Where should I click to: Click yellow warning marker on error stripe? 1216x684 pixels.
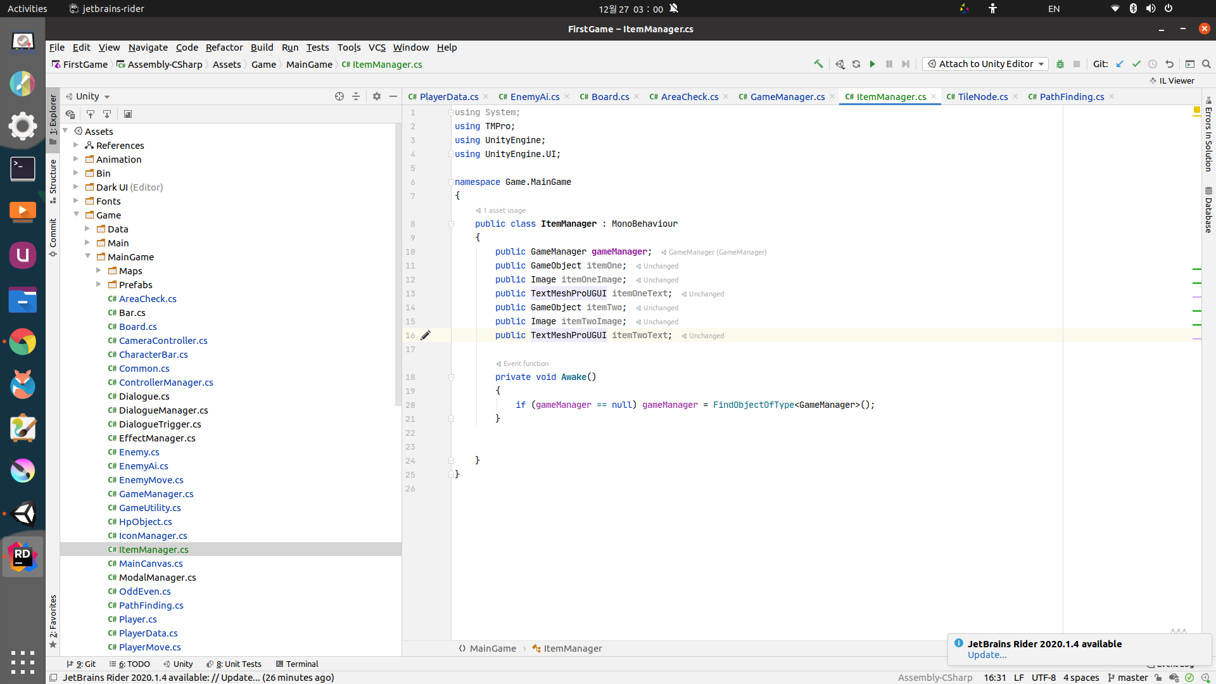[1196, 110]
